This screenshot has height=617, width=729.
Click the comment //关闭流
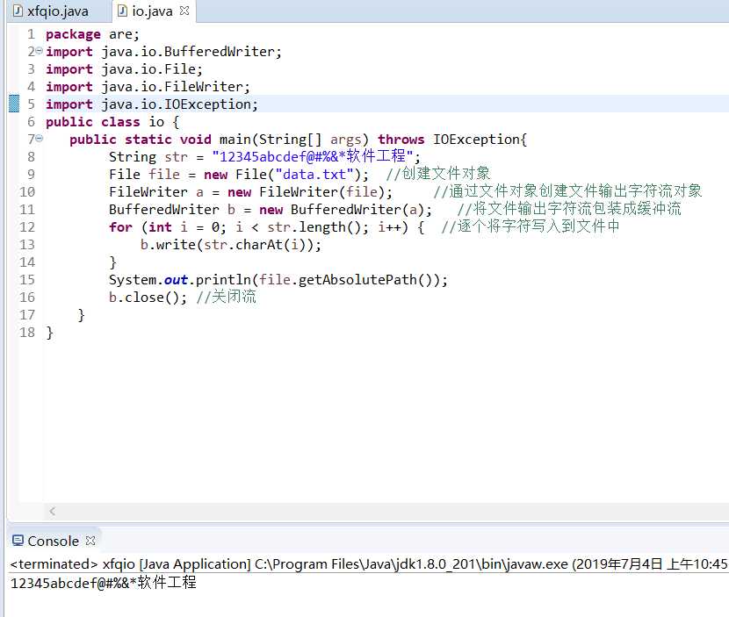click(226, 297)
